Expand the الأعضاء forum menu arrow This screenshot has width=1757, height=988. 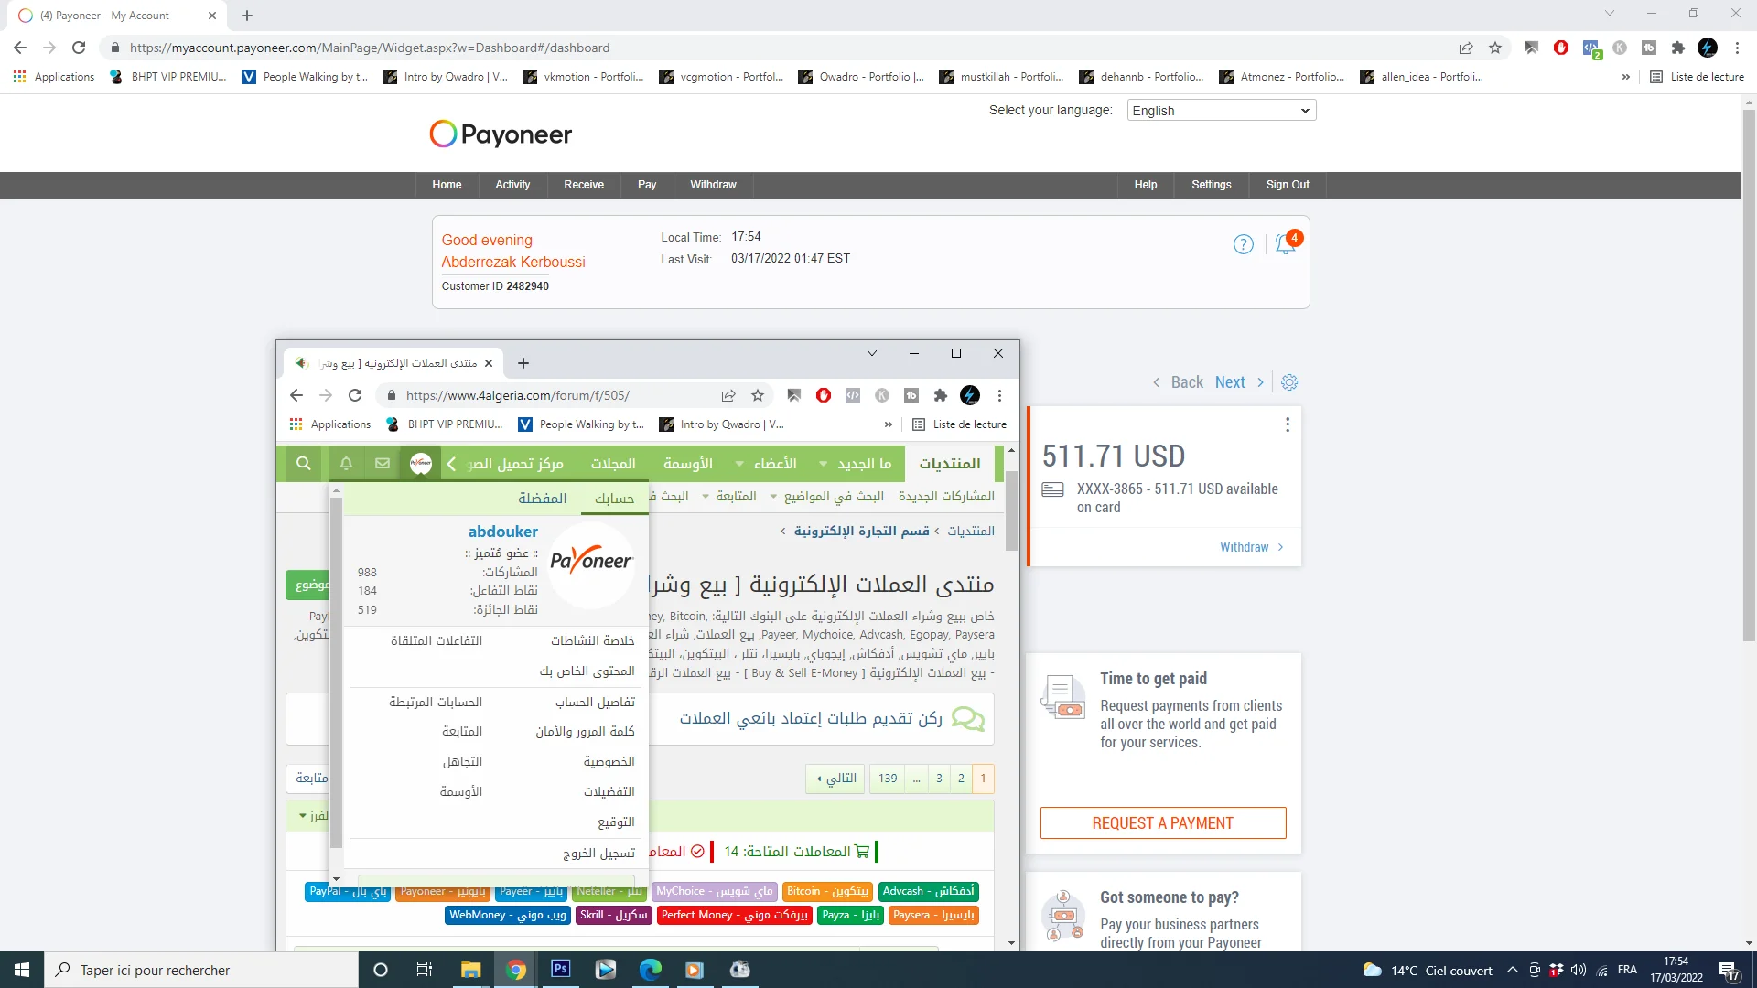(739, 464)
